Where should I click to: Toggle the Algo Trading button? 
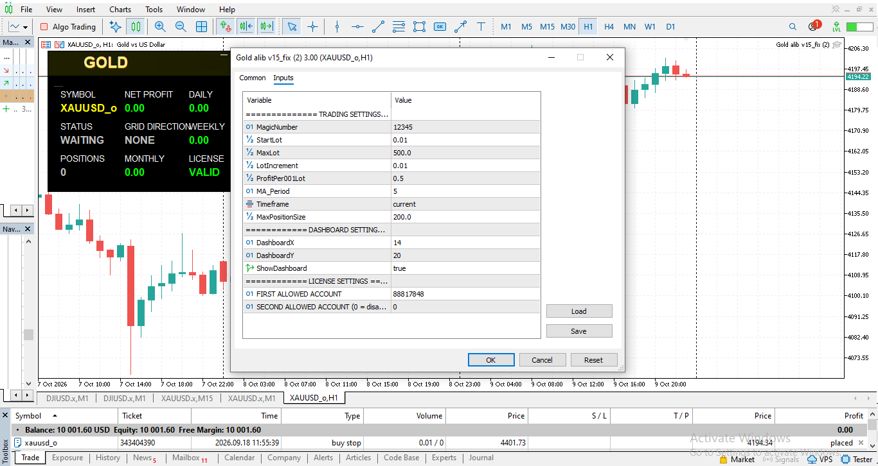click(67, 27)
